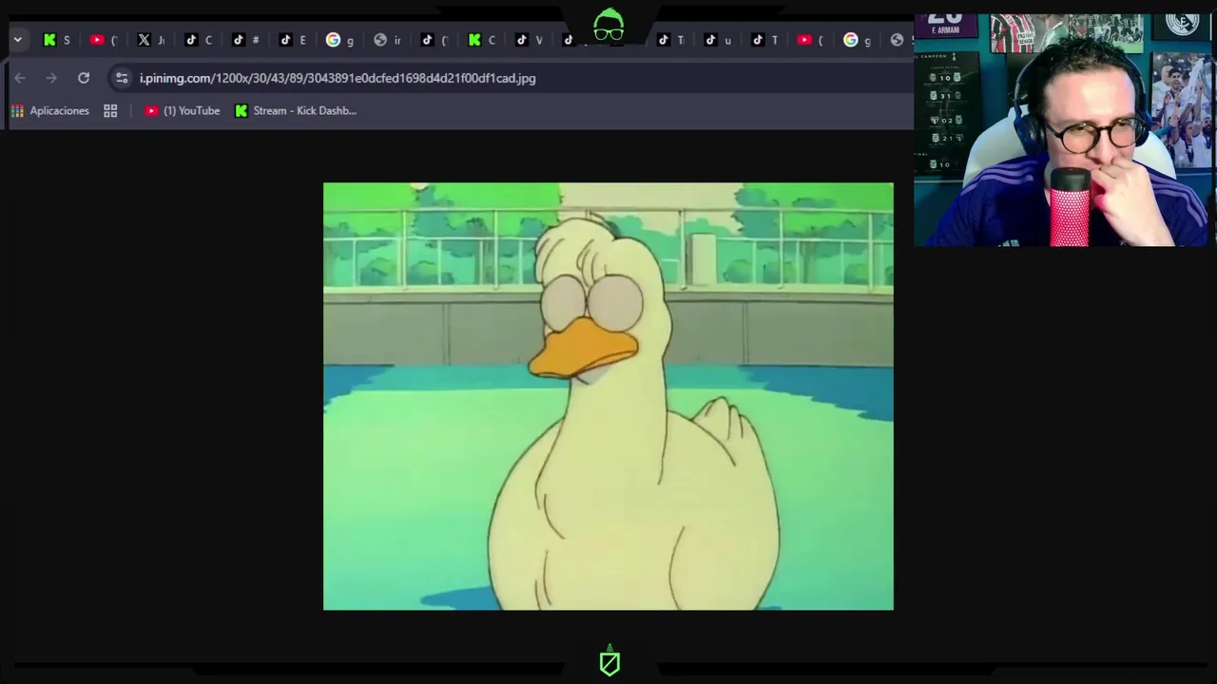
Task: Go forward with the browser forward arrow
Action: [x=51, y=78]
